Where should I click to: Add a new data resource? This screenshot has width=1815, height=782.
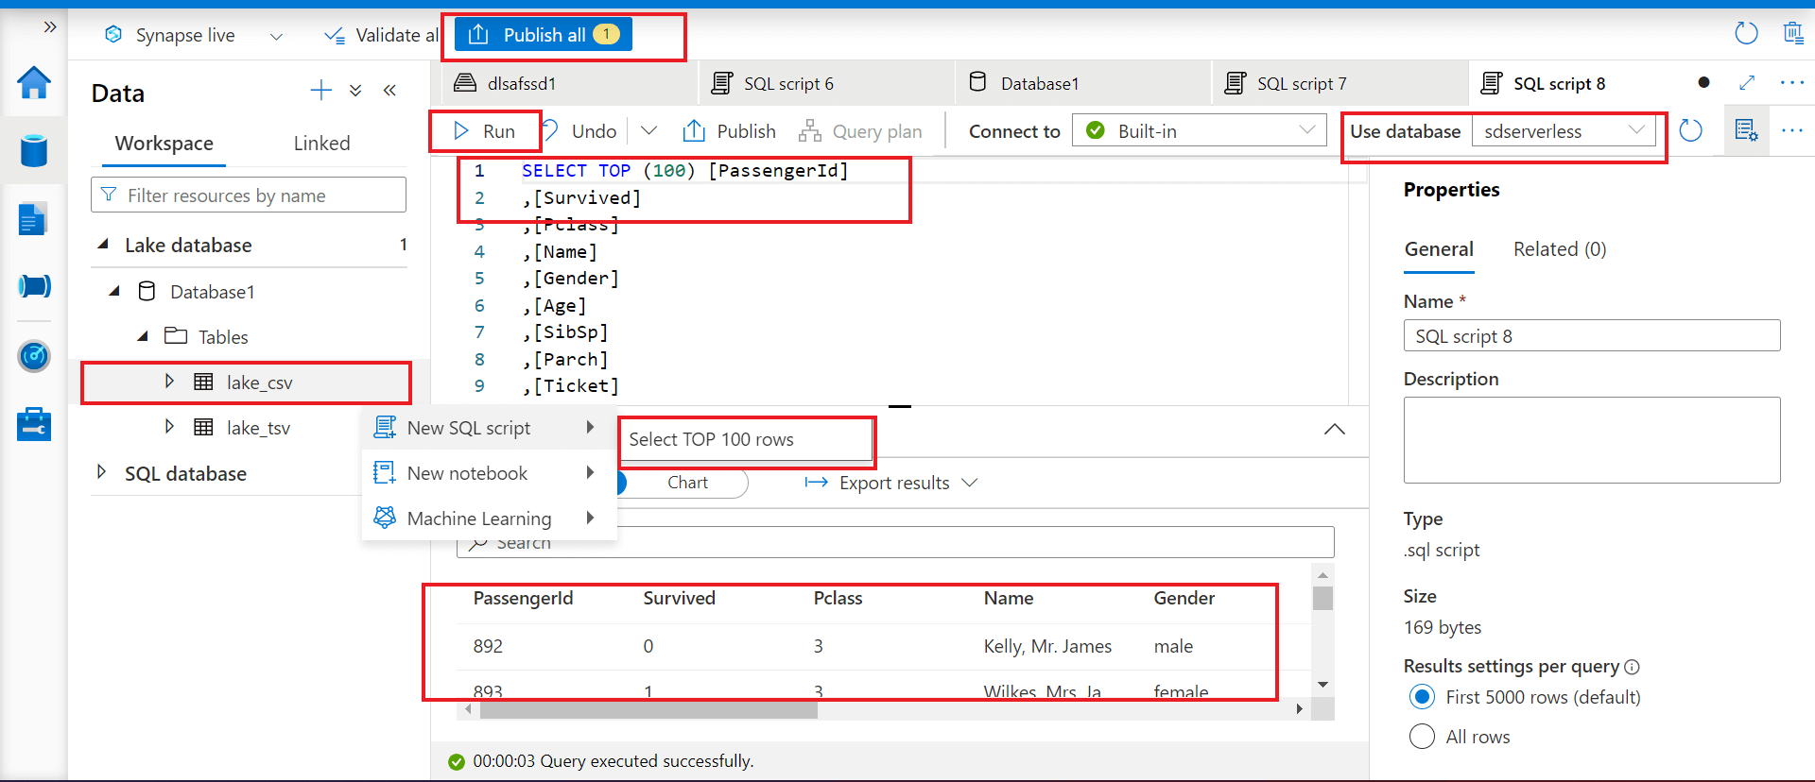[x=321, y=91]
